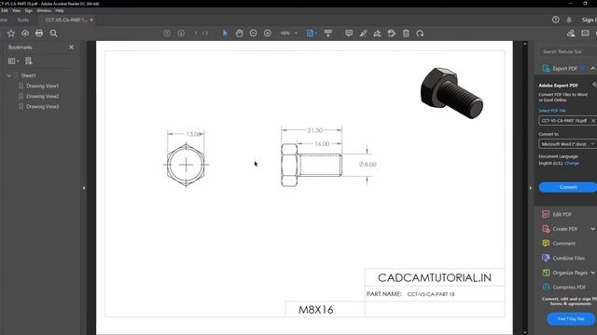597x335 pixels.
Task: Open the find text magnifier icon
Action: point(54,33)
